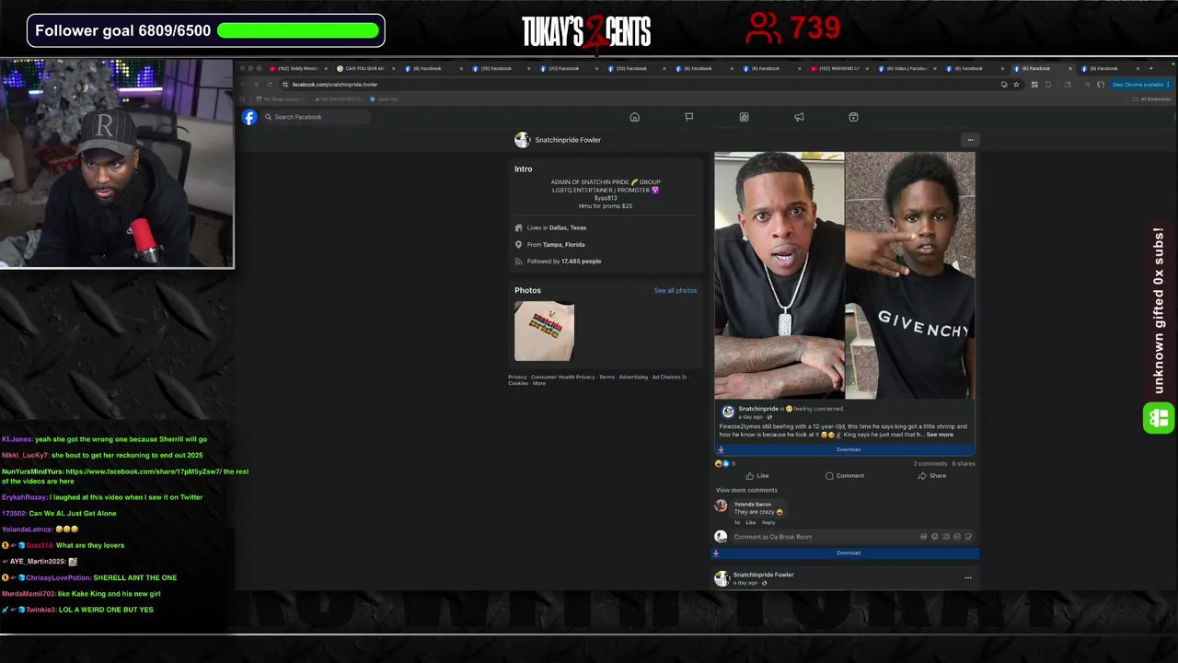Open the Snatchin shirt photo thumbnail
This screenshot has width=1178, height=663.
tap(544, 331)
